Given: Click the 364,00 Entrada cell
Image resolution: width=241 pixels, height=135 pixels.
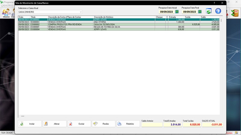Looking at the screenshot, I should coord(176,27).
